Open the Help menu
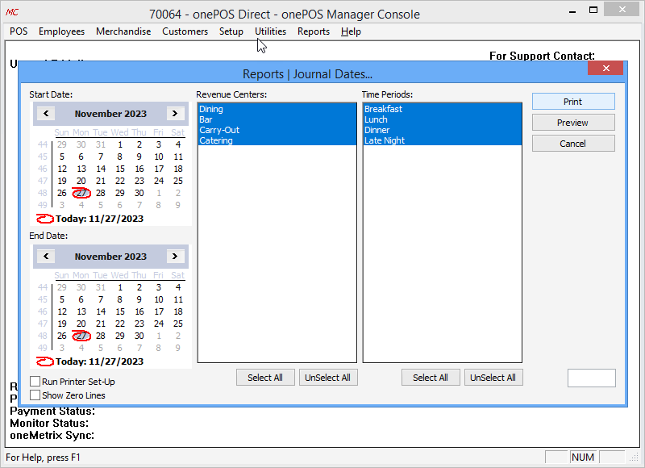645x468 pixels. (351, 31)
